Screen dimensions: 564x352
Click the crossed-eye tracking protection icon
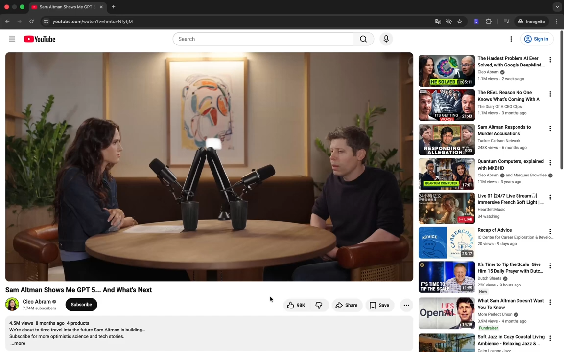pyautogui.click(x=448, y=22)
